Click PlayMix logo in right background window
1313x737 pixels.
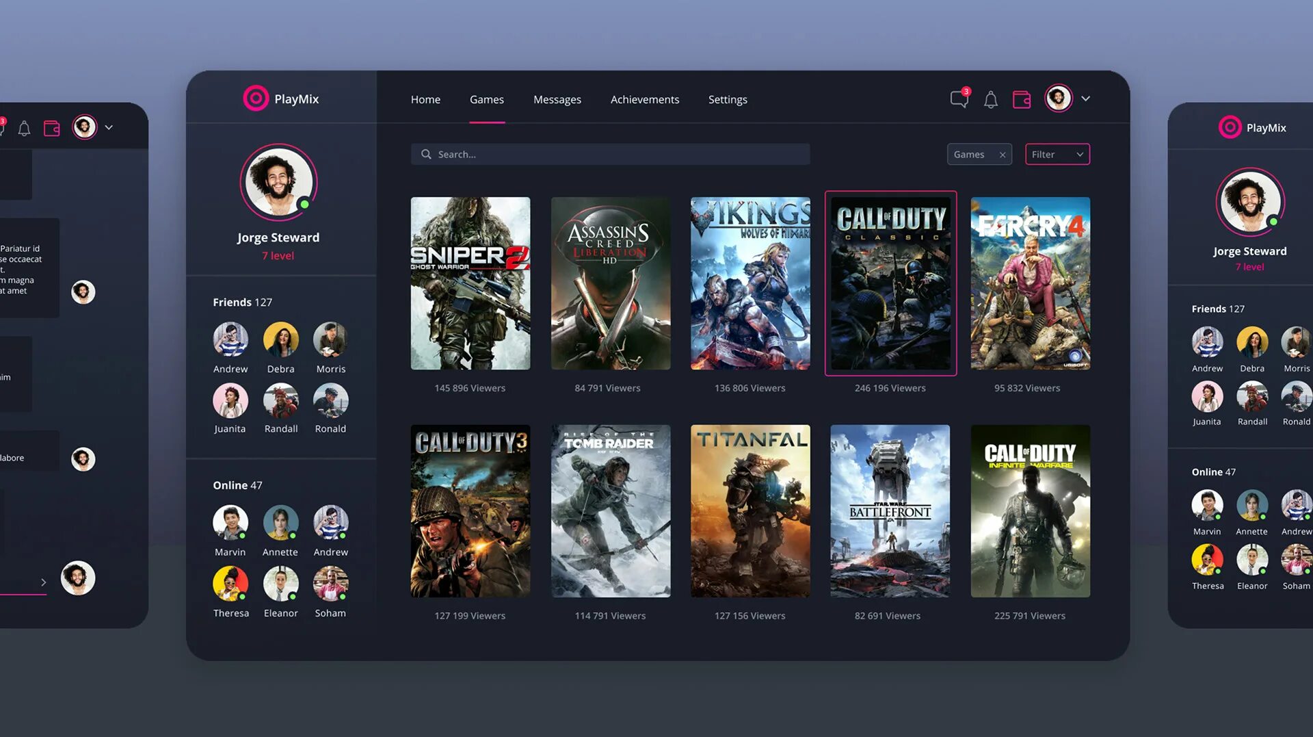tap(1253, 127)
